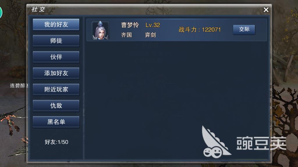Click the Lv.32 level label
Screen dimensions: 298x167
tap(153, 25)
